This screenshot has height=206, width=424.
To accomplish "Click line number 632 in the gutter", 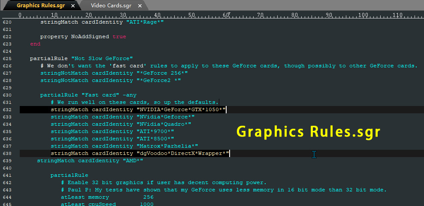I will pos(7,110).
